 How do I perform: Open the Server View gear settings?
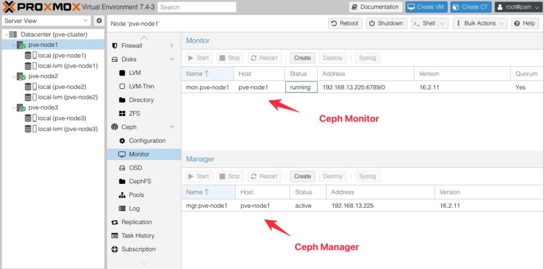tap(99, 21)
